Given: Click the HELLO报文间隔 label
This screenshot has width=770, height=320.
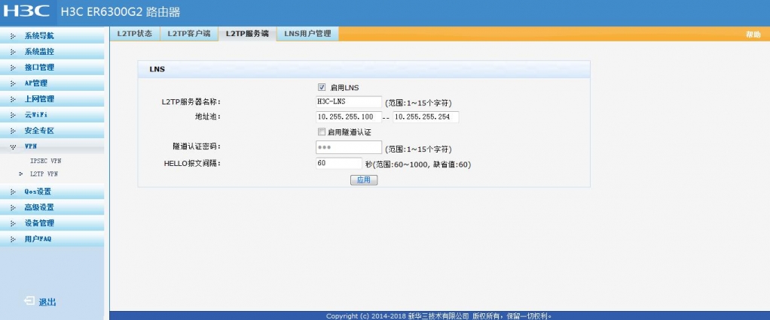Looking at the screenshot, I should pos(193,164).
